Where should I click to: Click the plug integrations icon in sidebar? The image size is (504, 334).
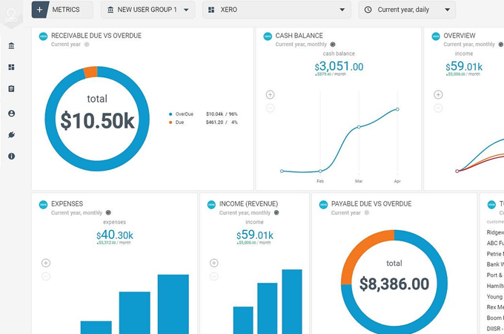(x=11, y=135)
